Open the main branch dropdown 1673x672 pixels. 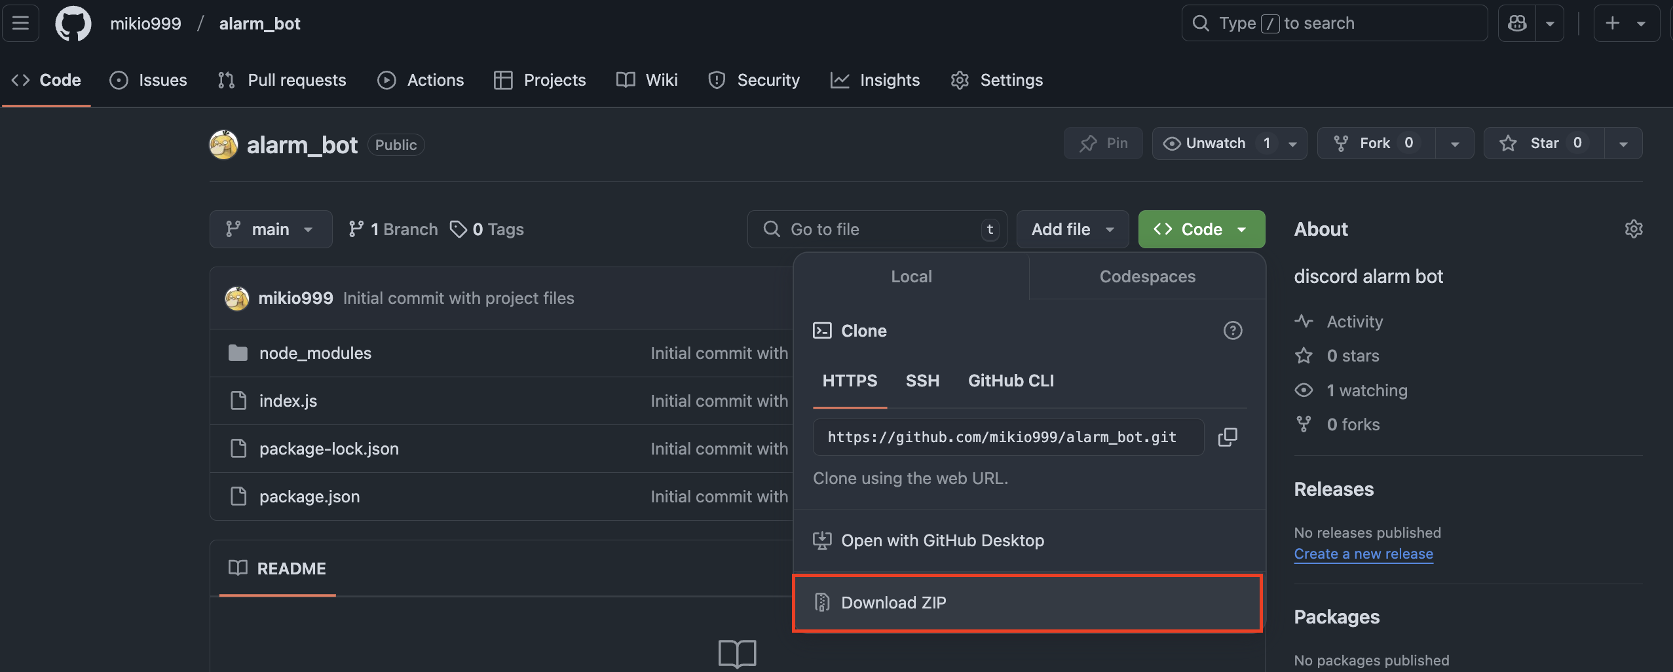(x=271, y=229)
